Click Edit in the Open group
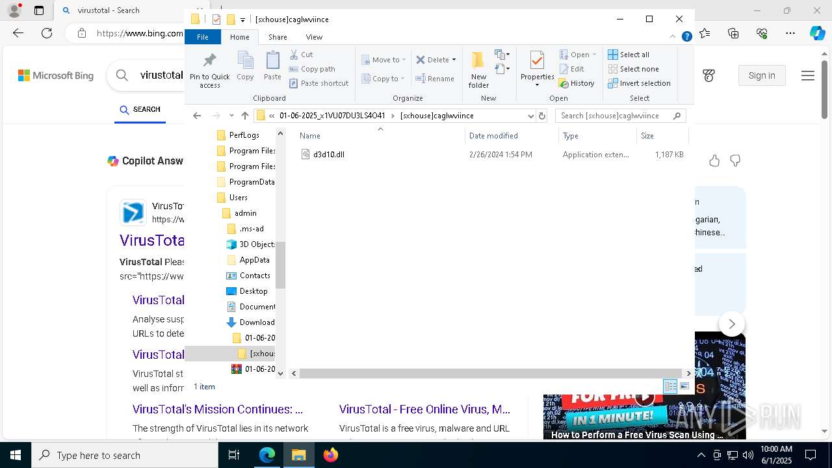This screenshot has height=468, width=832. (571, 69)
